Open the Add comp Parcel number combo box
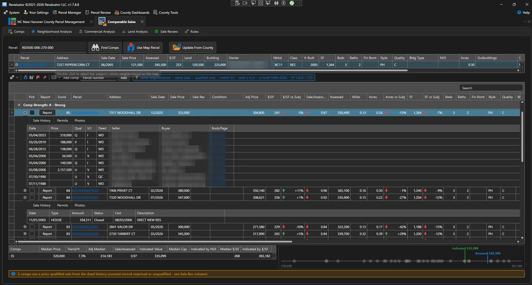The image size is (532, 285). pyautogui.click(x=99, y=78)
